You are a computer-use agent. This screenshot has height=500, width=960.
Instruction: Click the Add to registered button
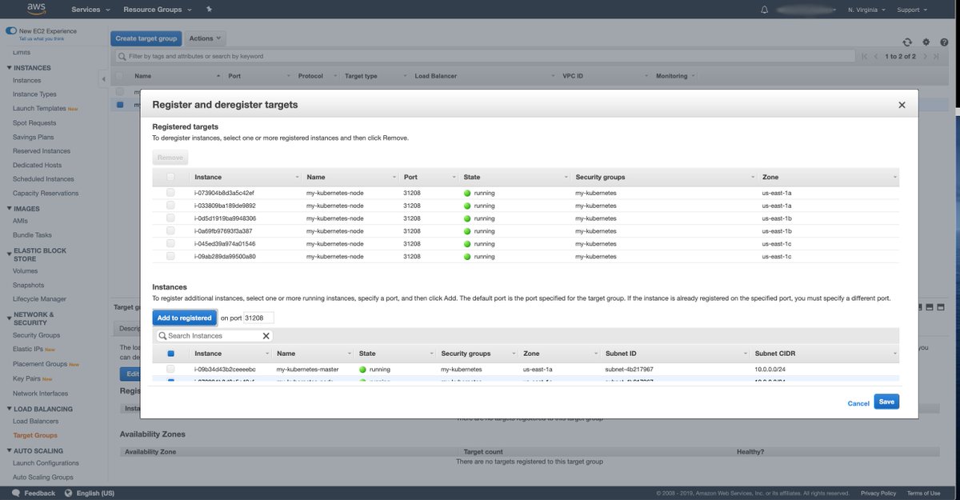[184, 318]
